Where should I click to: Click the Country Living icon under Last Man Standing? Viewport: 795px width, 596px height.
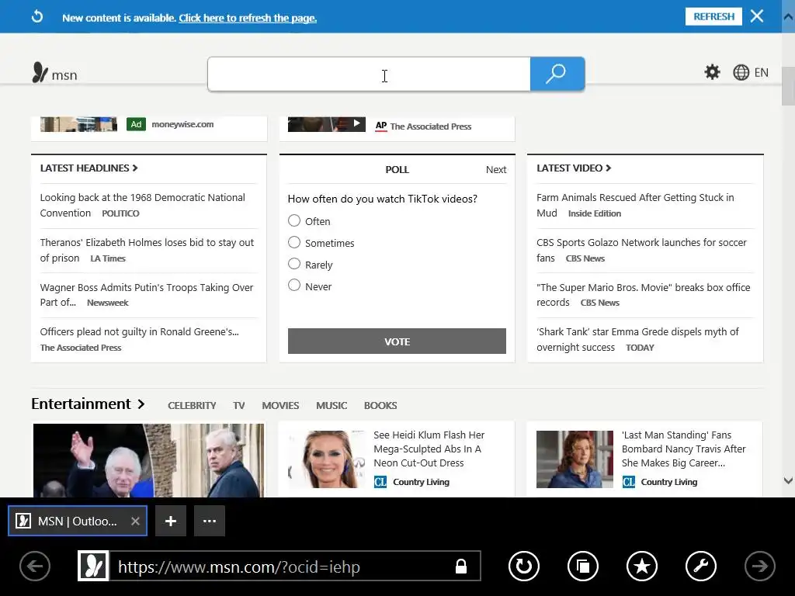pyautogui.click(x=628, y=482)
